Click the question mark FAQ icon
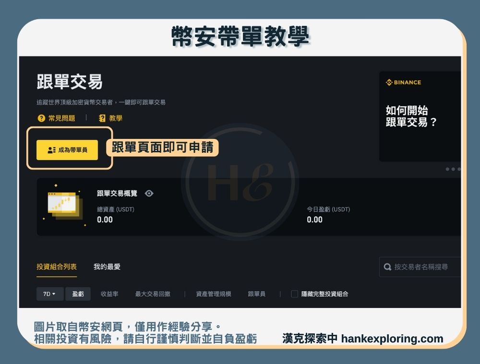Viewport: 480px width, 364px height. 41,118
